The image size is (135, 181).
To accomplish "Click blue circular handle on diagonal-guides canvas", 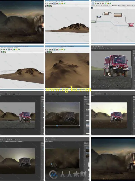I will (57, 126).
